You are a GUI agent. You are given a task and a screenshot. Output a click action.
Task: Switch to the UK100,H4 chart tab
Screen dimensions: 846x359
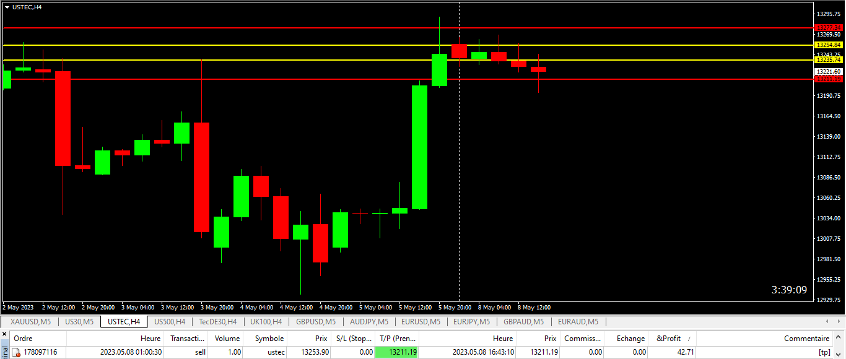coord(266,322)
